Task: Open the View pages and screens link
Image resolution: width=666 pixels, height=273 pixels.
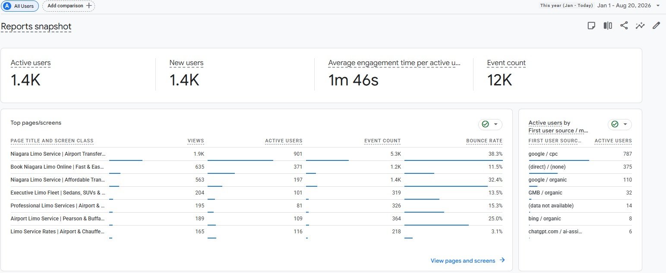Action: pyautogui.click(x=463, y=260)
